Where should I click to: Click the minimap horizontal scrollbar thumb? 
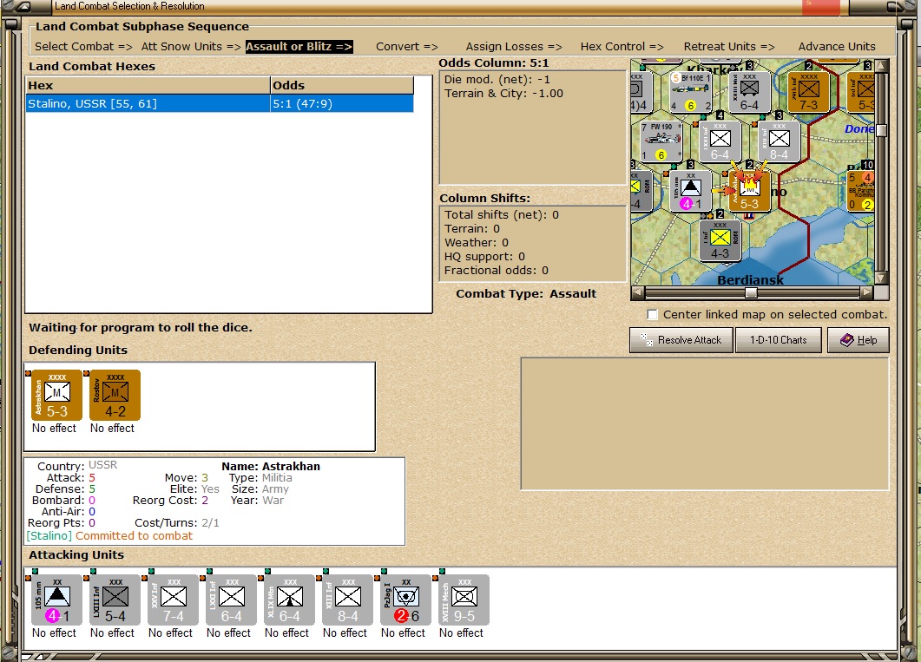click(x=751, y=292)
